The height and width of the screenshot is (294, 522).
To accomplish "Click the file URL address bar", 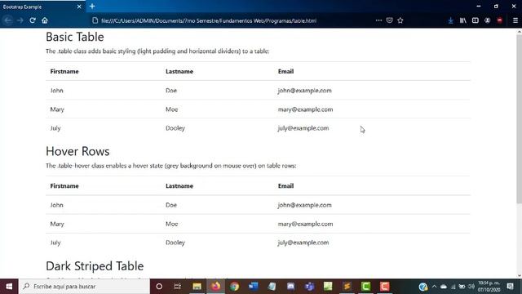I will pyautogui.click(x=209, y=20).
